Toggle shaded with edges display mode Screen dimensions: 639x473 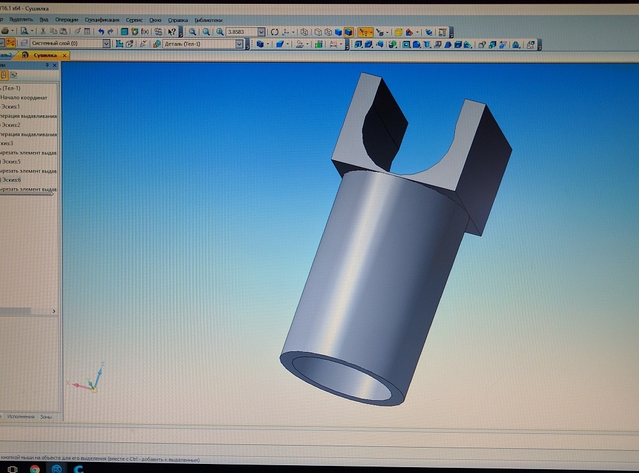[348, 32]
